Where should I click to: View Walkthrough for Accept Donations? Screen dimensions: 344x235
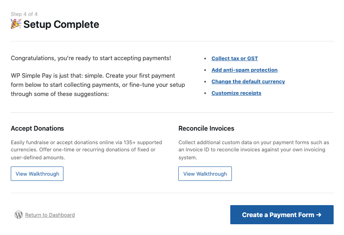(x=37, y=174)
